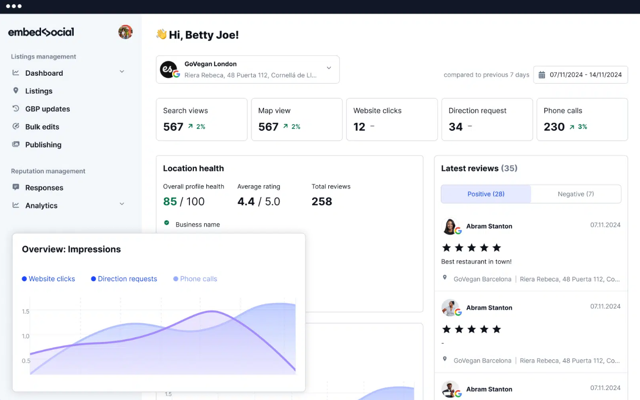Click the Location health heading
640x400 pixels.
[193, 168]
